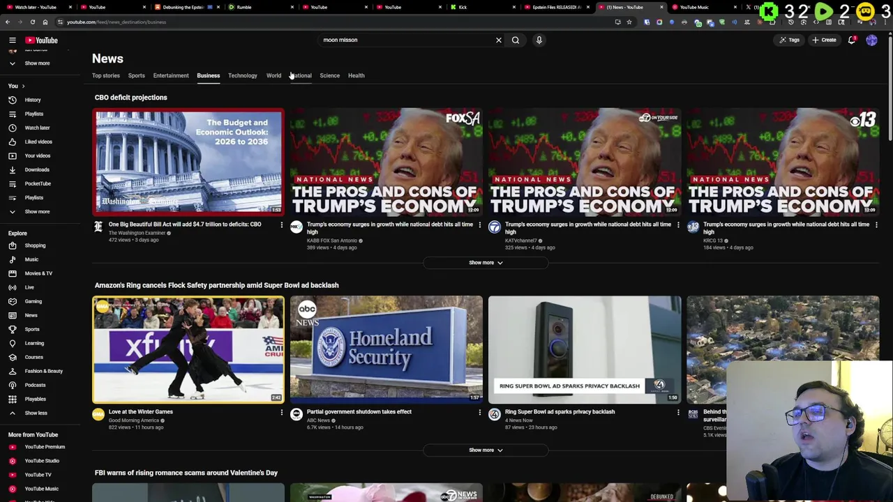Expand Show more under CBO deficit projections
Screen dimensions: 893x502
click(486, 263)
